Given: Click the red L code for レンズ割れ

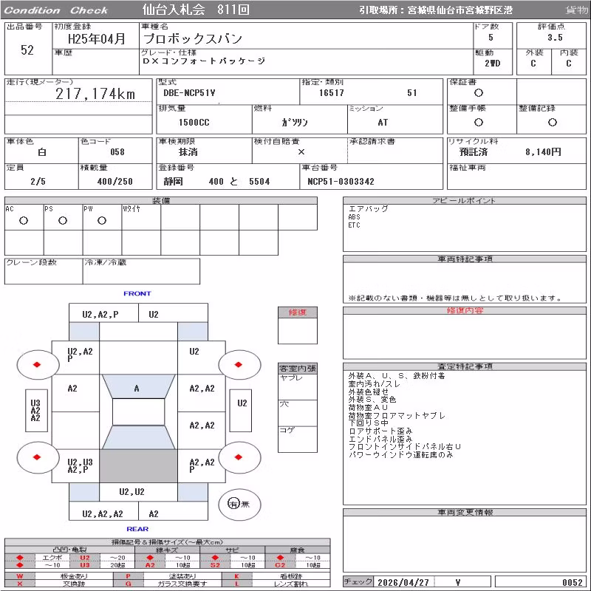Looking at the screenshot, I should coord(236,584).
